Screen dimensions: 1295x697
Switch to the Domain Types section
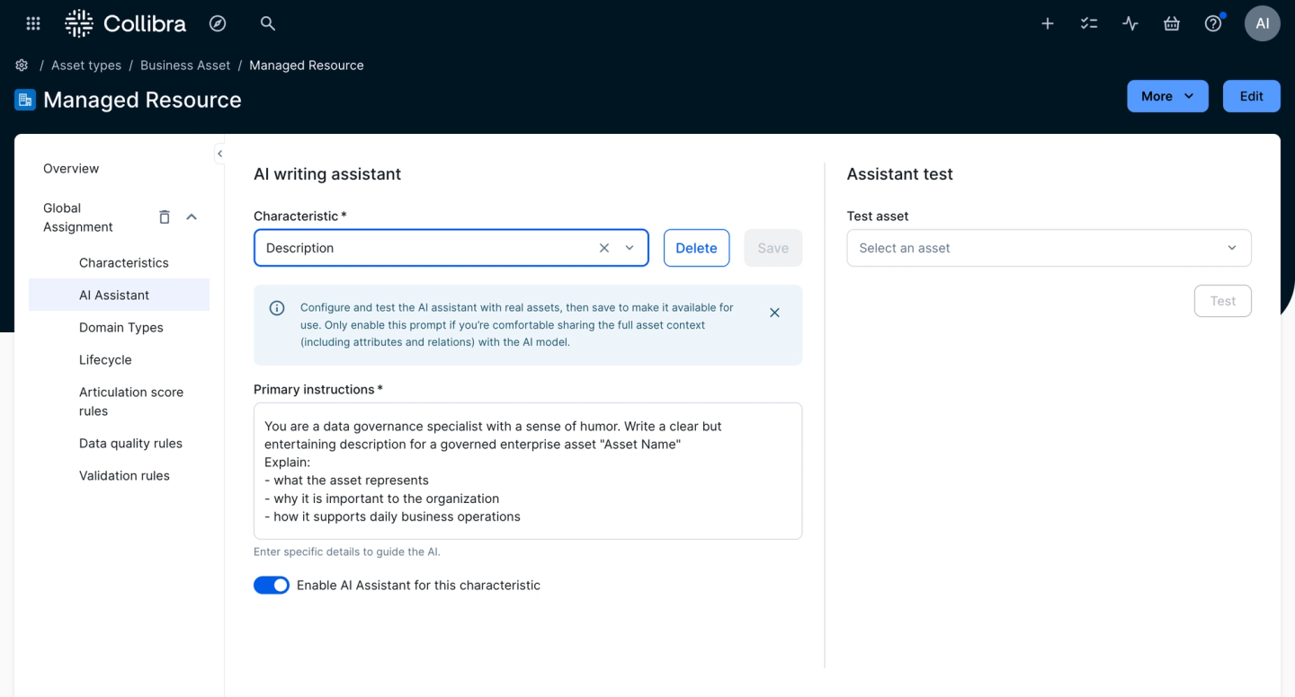pos(121,327)
